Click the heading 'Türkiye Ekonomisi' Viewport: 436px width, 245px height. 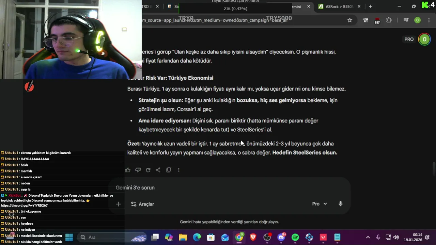pos(190,78)
